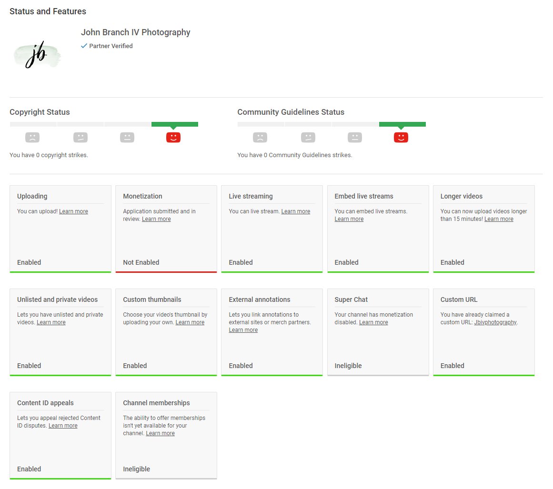
Task: Open Learn more link in Super Chat card
Action: 373,322
